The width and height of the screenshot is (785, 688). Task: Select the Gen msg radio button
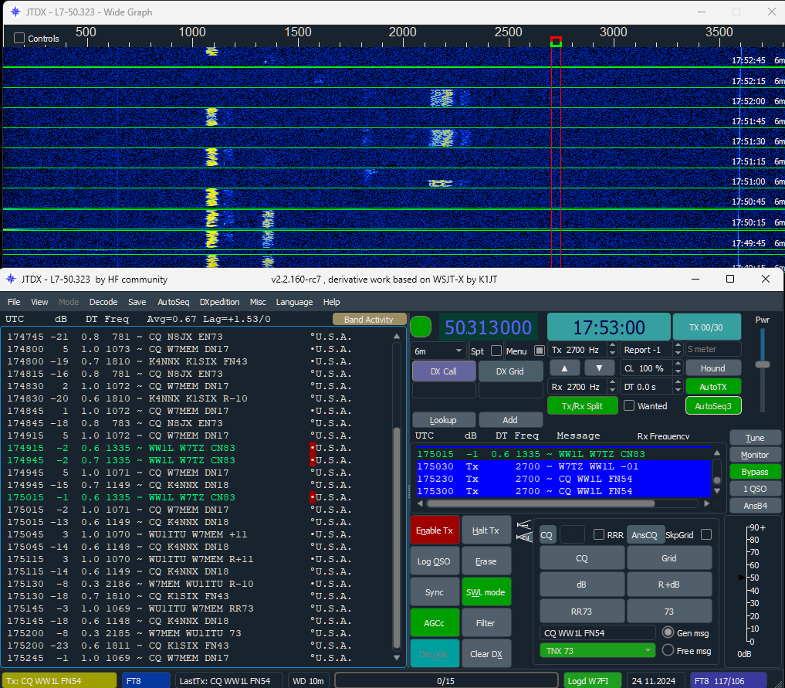coord(668,632)
